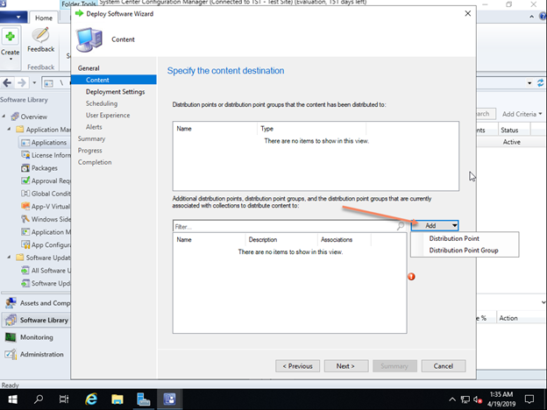The image size is (547, 410).
Task: Collapse the Application Management folder
Action: 9,129
